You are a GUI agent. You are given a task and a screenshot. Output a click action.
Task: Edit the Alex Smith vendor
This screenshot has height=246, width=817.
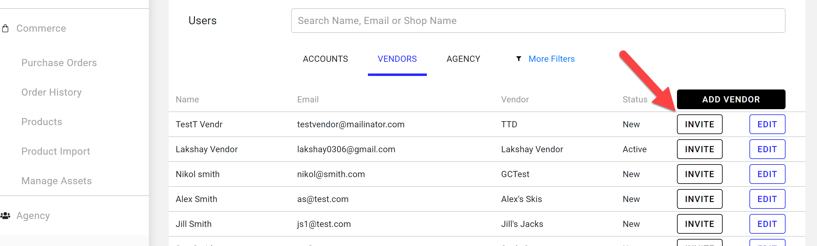[x=767, y=199]
